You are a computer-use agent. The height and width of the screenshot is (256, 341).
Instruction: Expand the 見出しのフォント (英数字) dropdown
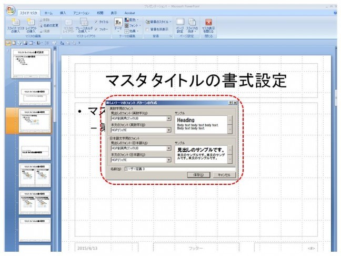pyautogui.click(x=169, y=119)
